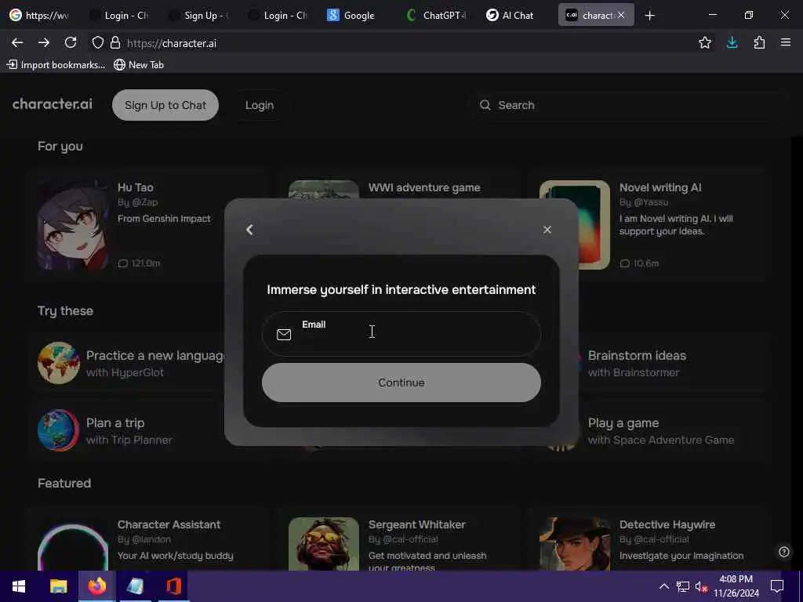Open File Explorer from the taskbar
803x602 pixels.
pos(58,586)
